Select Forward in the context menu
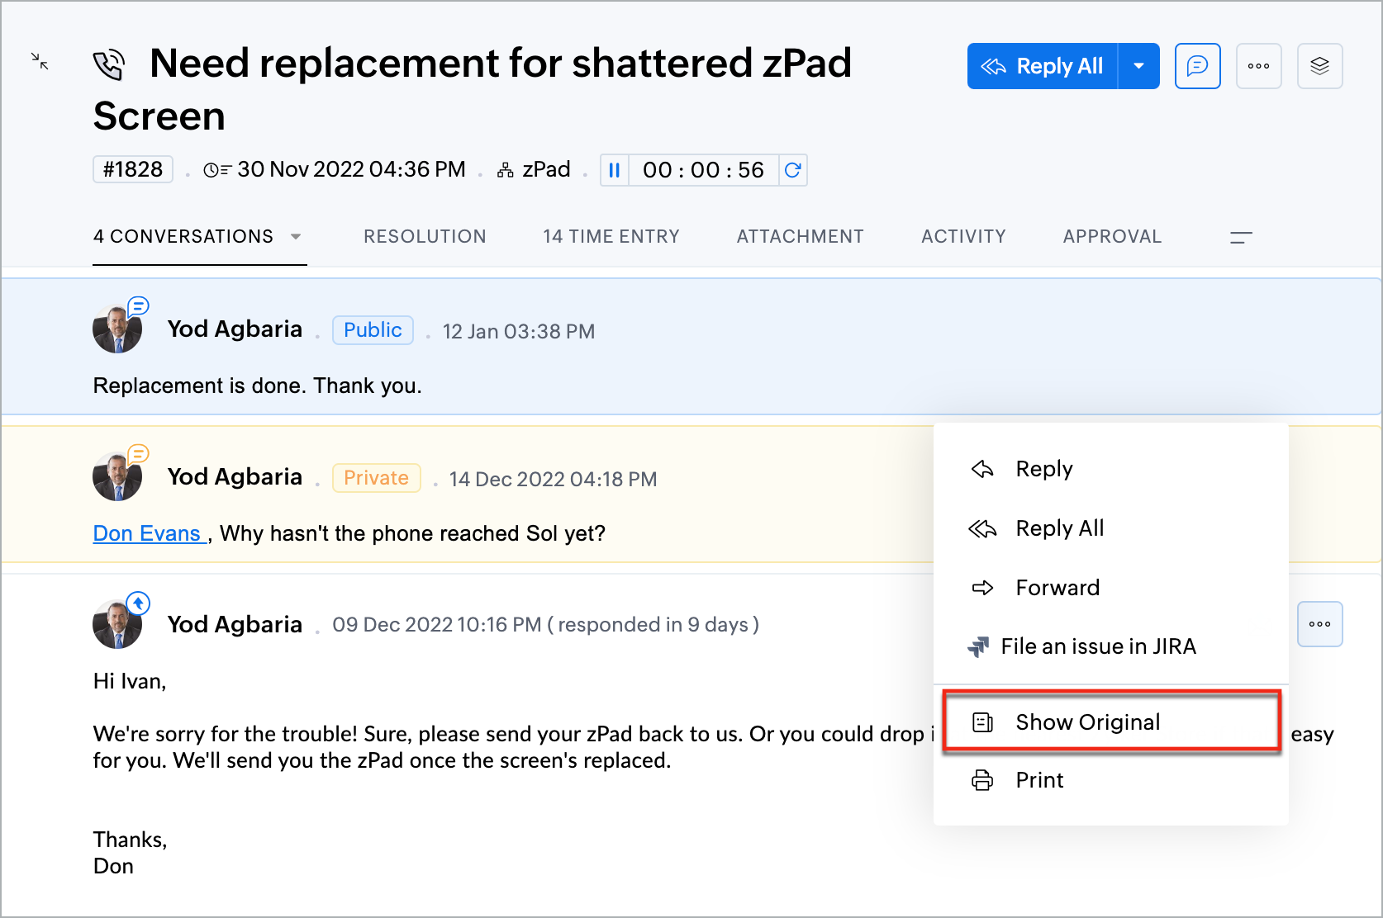Screen dimensions: 1383x918 1057,588
